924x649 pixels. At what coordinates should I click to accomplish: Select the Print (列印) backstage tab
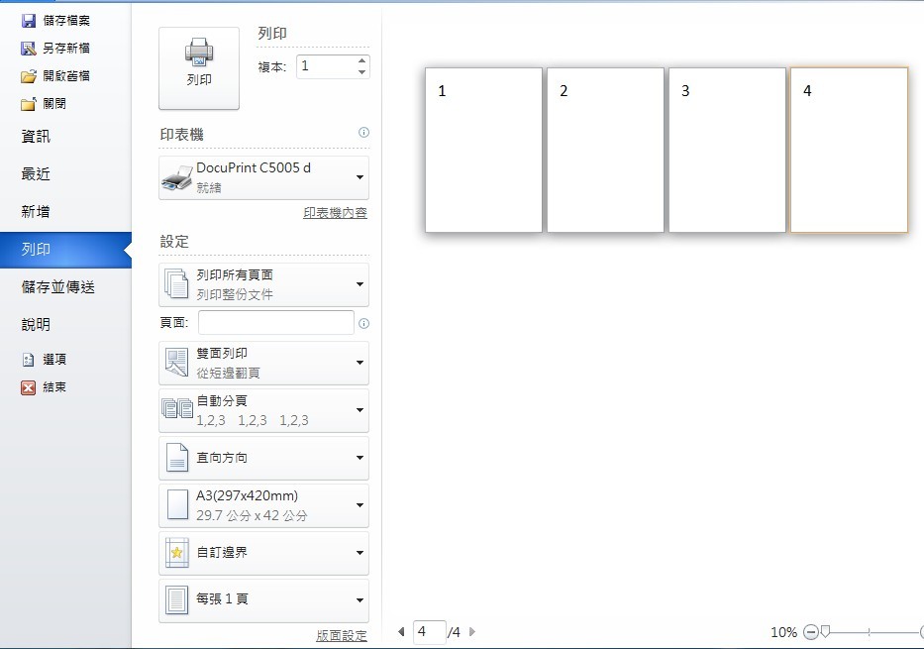tap(65, 250)
